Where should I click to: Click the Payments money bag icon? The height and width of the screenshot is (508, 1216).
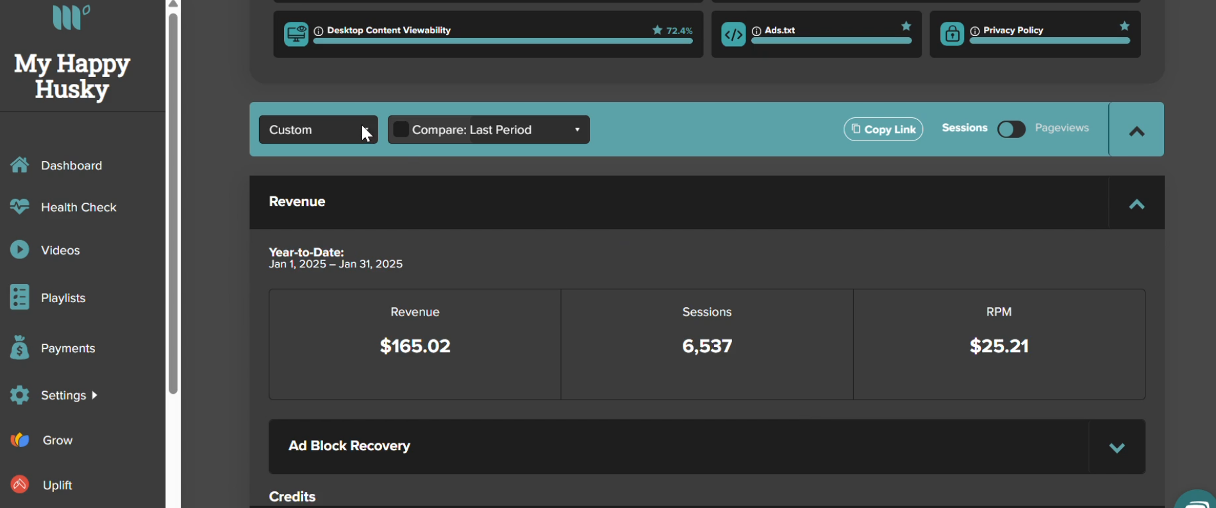(19, 348)
